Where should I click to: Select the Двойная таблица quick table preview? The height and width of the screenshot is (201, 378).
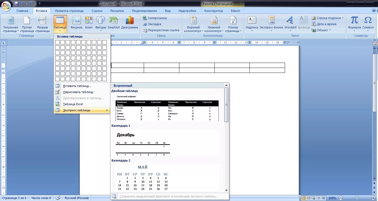click(167, 108)
